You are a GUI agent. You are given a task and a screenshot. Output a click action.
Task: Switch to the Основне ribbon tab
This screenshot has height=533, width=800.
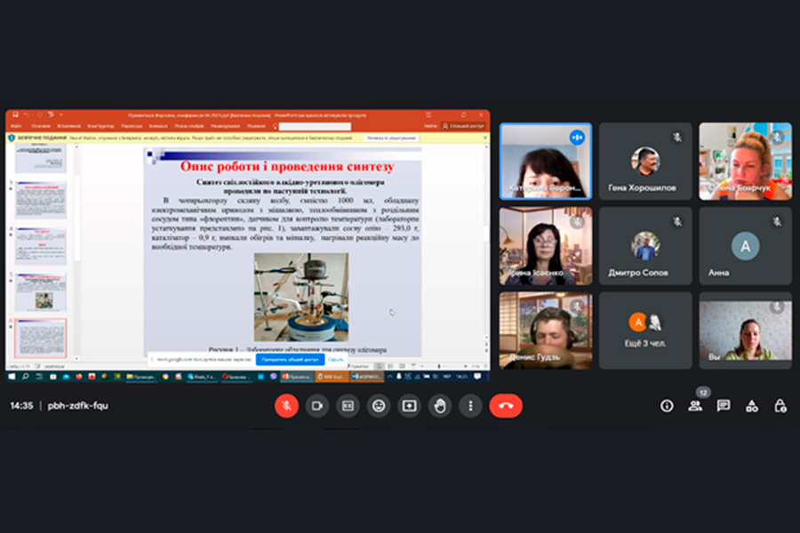pos(41,126)
